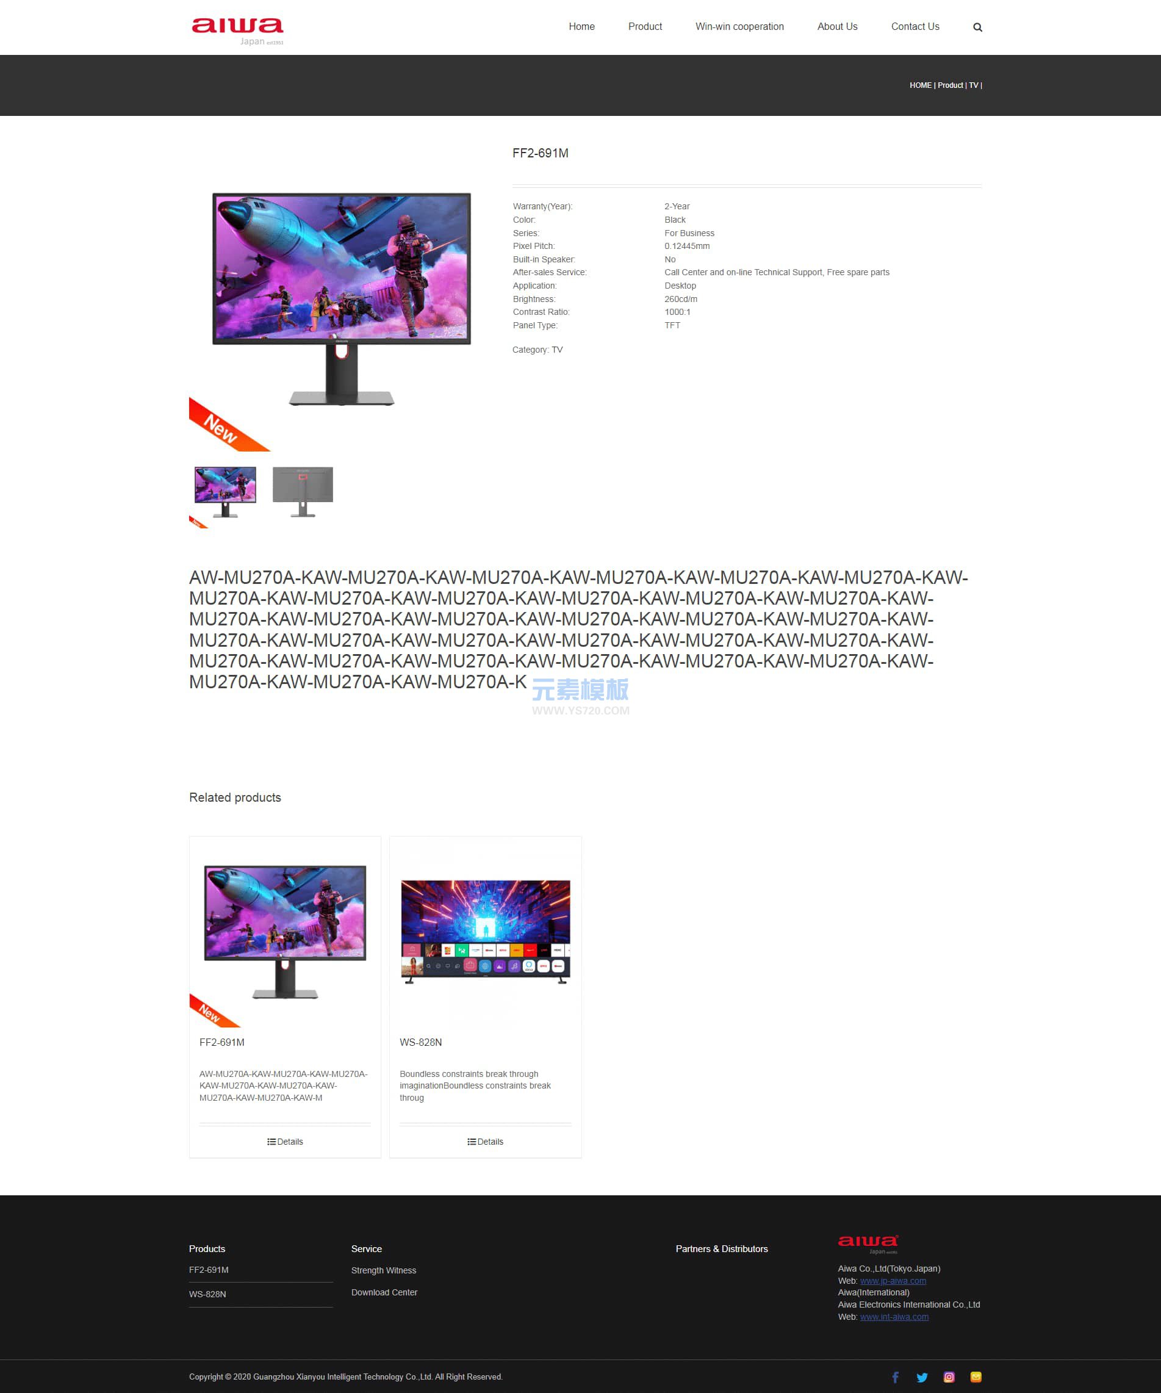The height and width of the screenshot is (1393, 1161).
Task: Go to Home in the navigation menu
Action: [582, 26]
